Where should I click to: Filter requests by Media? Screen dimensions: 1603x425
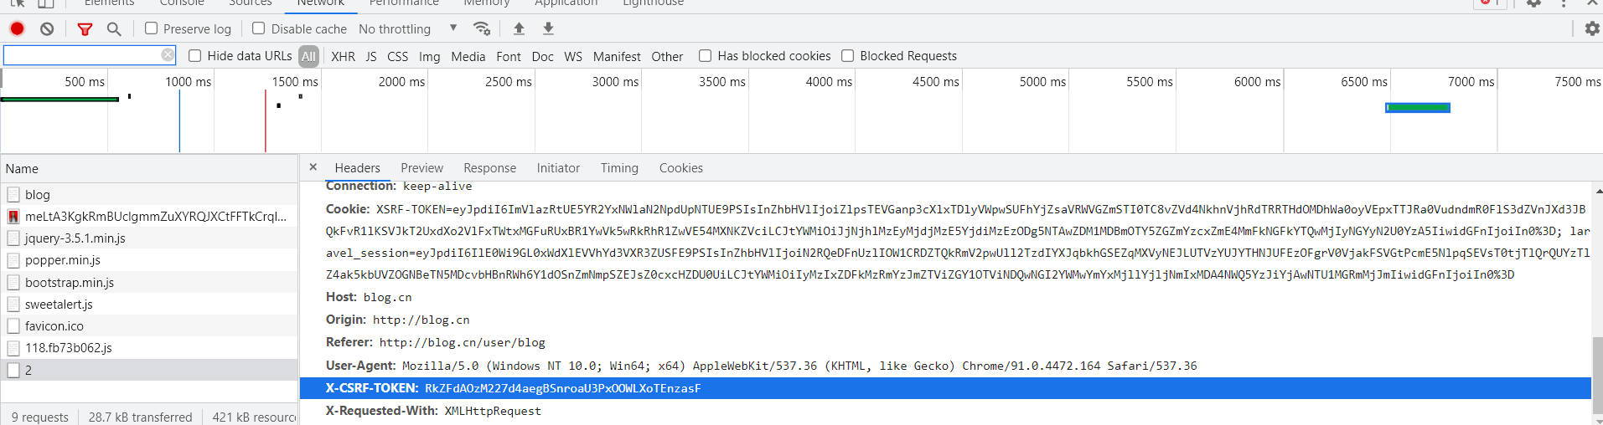click(468, 57)
